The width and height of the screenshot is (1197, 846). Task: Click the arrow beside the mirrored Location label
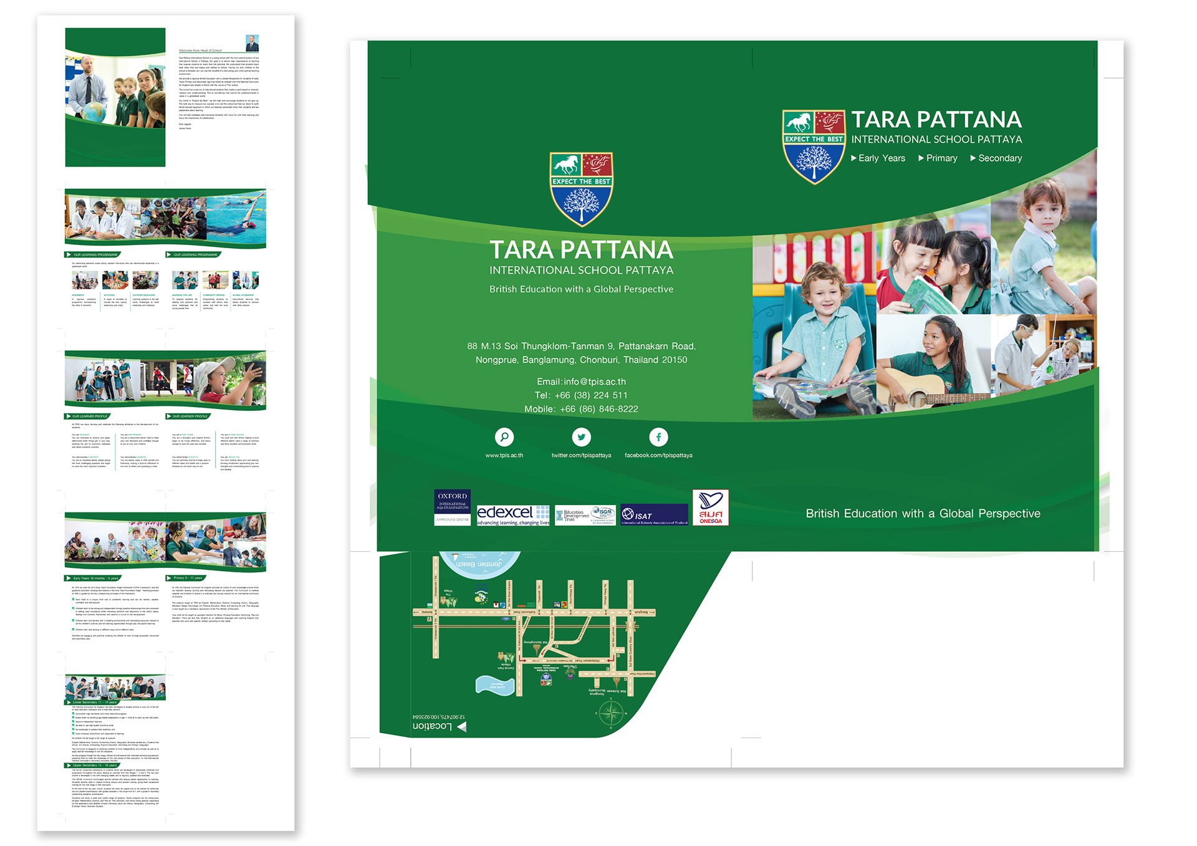461,727
